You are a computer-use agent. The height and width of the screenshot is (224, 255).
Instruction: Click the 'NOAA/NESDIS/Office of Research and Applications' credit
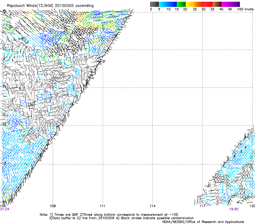point(203,222)
